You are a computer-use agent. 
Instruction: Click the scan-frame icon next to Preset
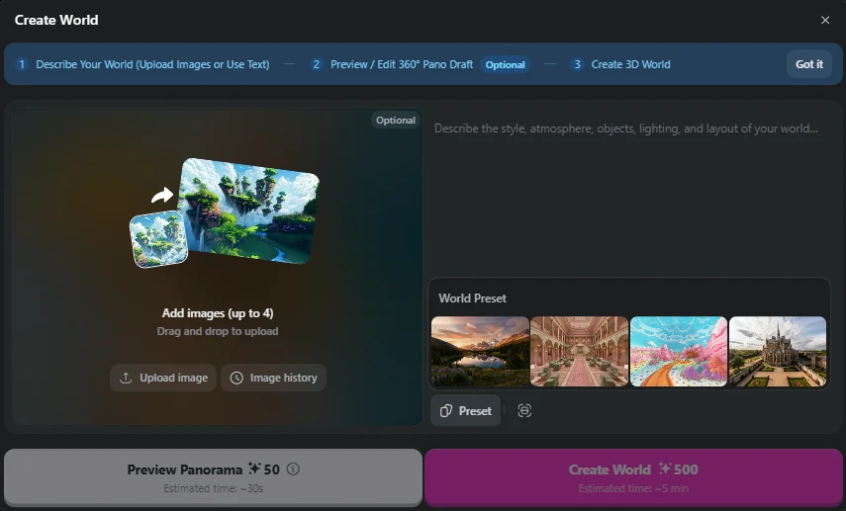click(524, 411)
